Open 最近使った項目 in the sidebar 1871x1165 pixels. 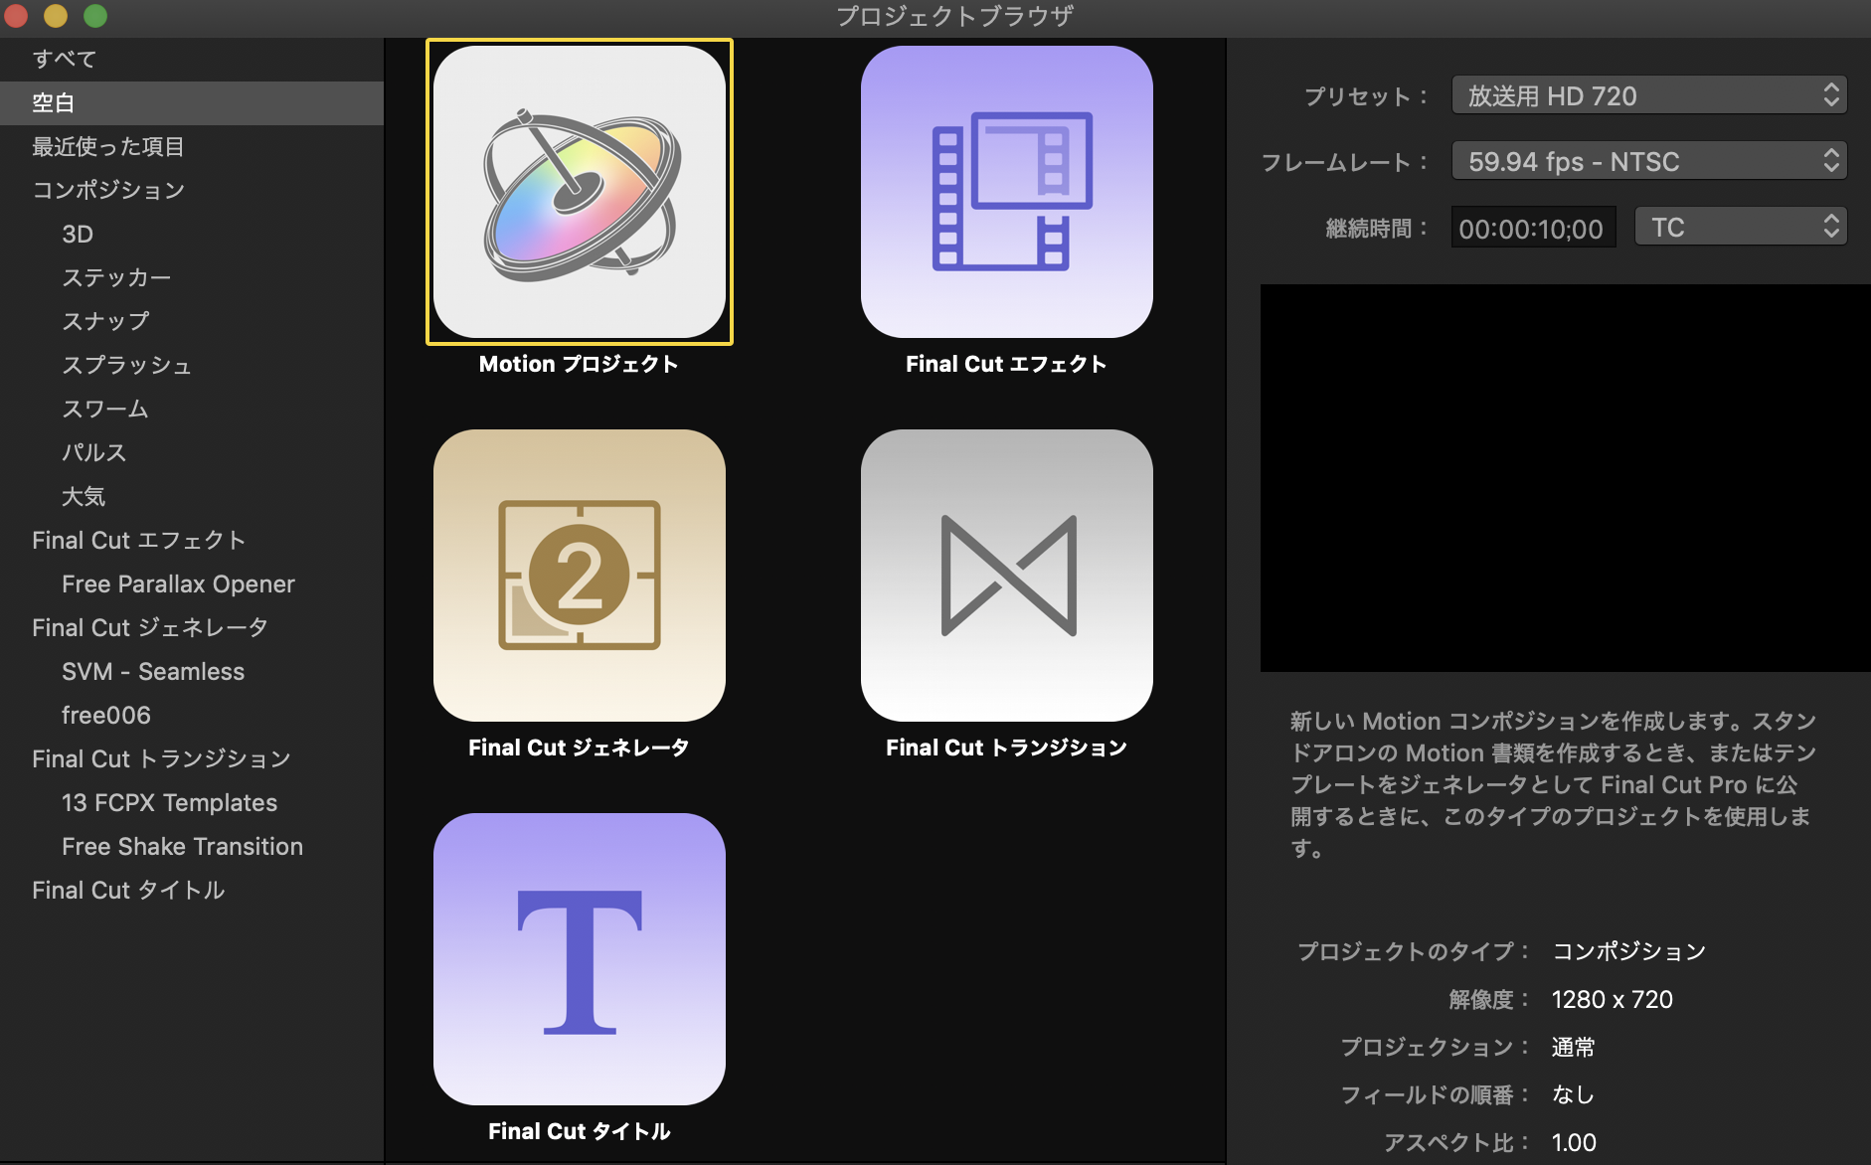coord(192,147)
